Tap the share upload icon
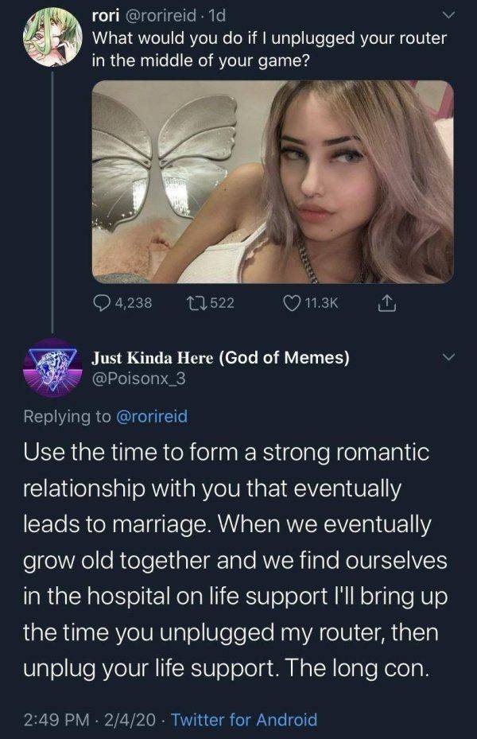 386,302
